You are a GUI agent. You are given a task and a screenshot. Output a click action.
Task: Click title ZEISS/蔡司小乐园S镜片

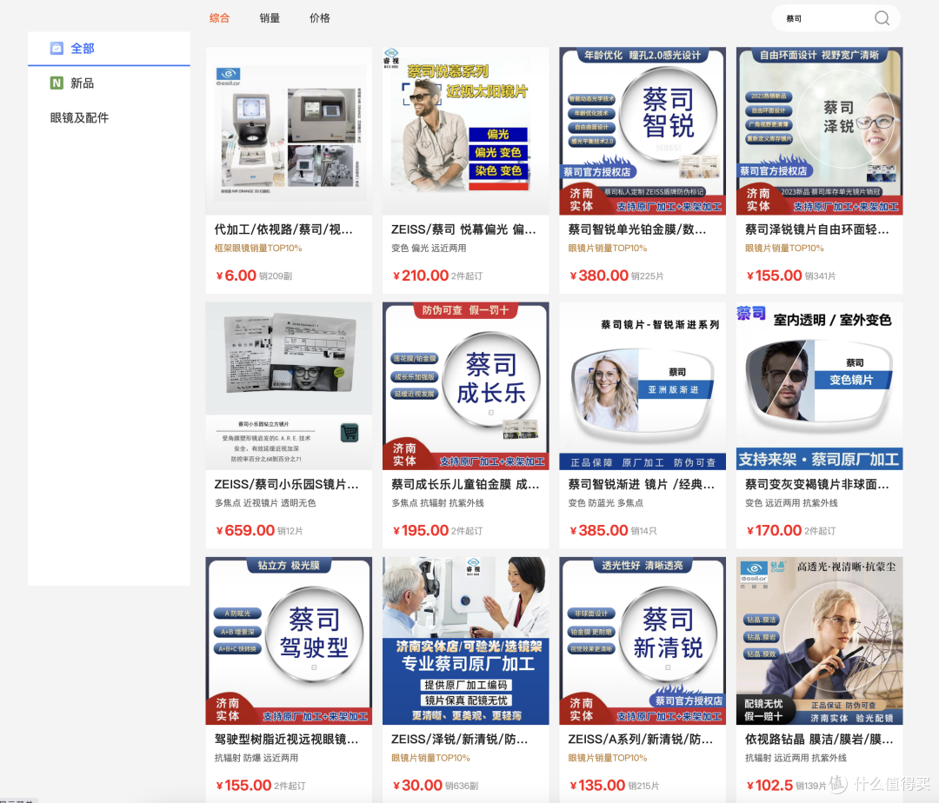[286, 485]
